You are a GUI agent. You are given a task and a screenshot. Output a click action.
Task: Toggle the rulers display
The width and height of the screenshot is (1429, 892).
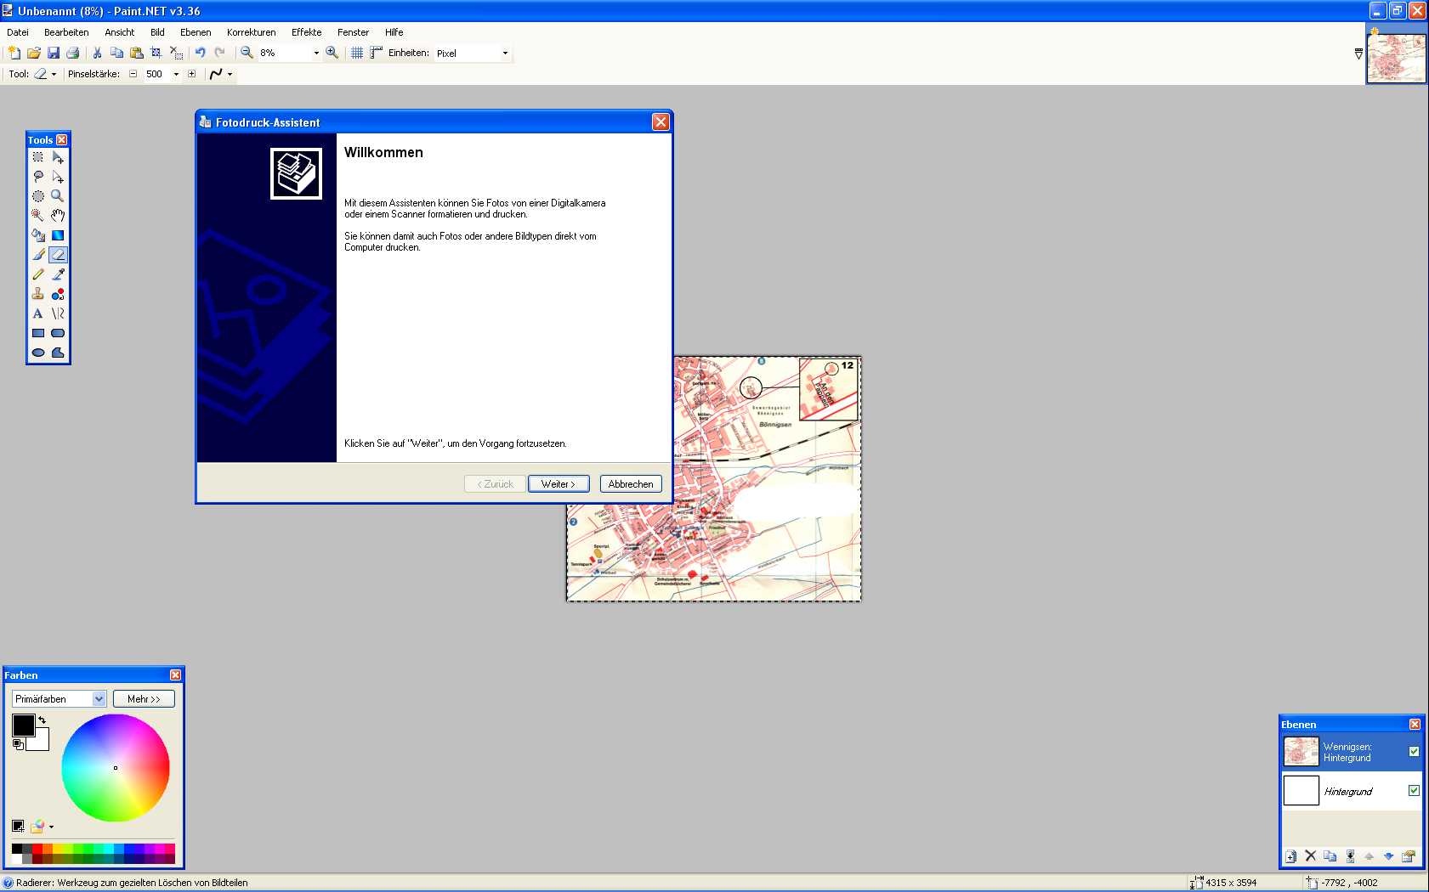[x=376, y=53]
